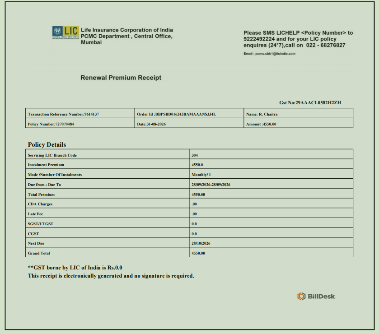Screen dimensions: 379x334
Task: Click phone number 022 - 68276827
Action: [x=326, y=45]
